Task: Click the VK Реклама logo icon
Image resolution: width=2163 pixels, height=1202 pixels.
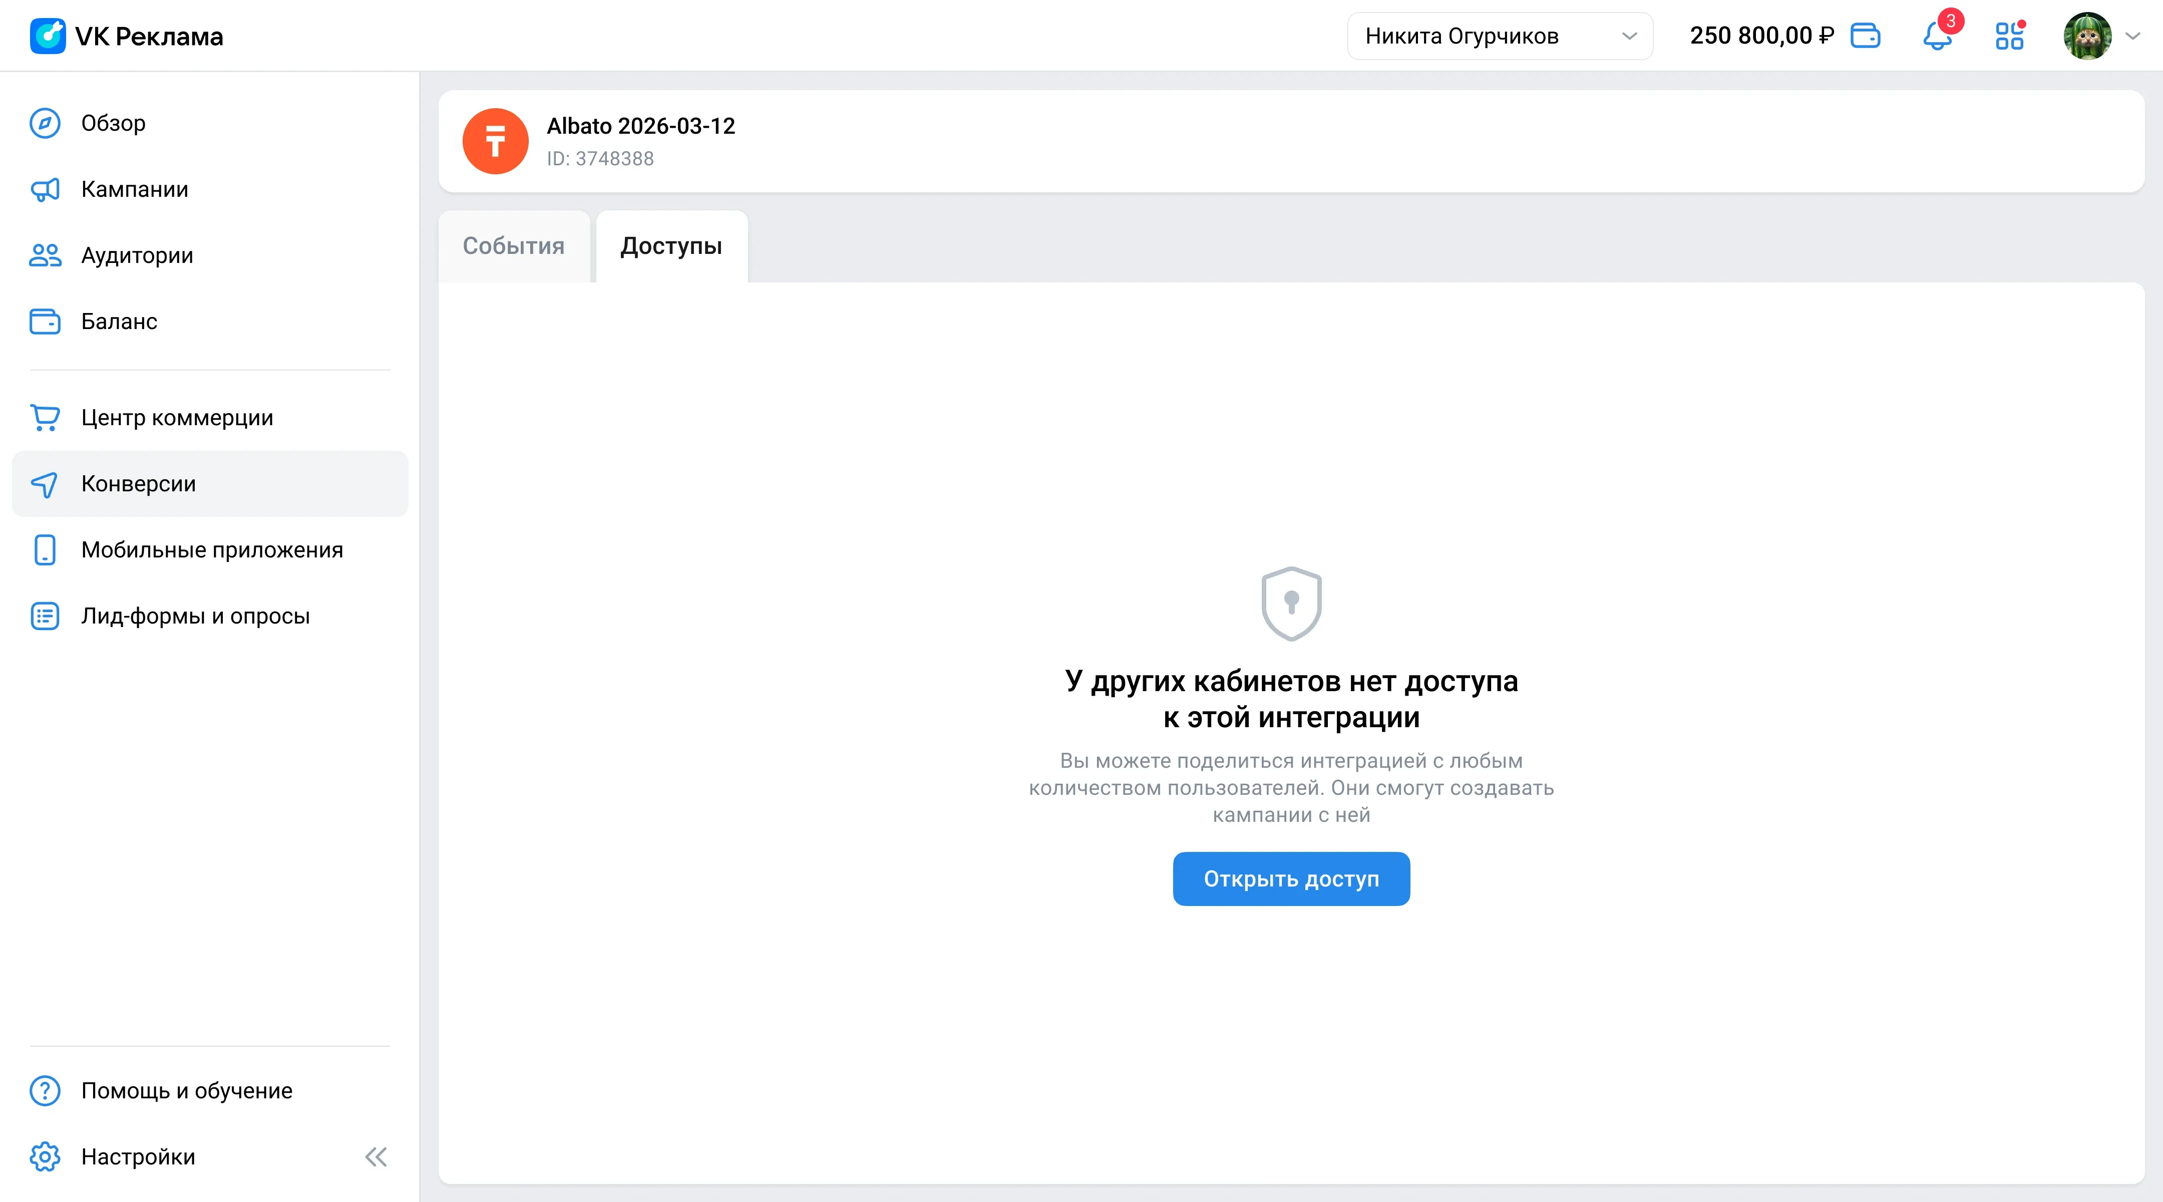Action: click(x=48, y=36)
